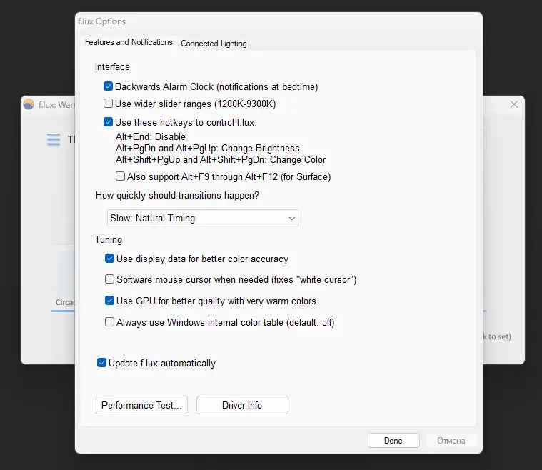The height and width of the screenshot is (470, 542).
Task: Click Done to close options
Action: coord(393,441)
